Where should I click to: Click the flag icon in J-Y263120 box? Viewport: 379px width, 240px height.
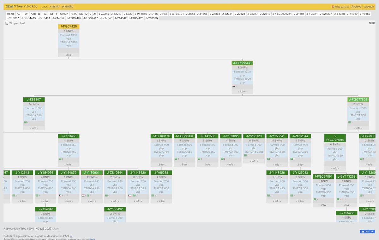[x=246, y=155]
